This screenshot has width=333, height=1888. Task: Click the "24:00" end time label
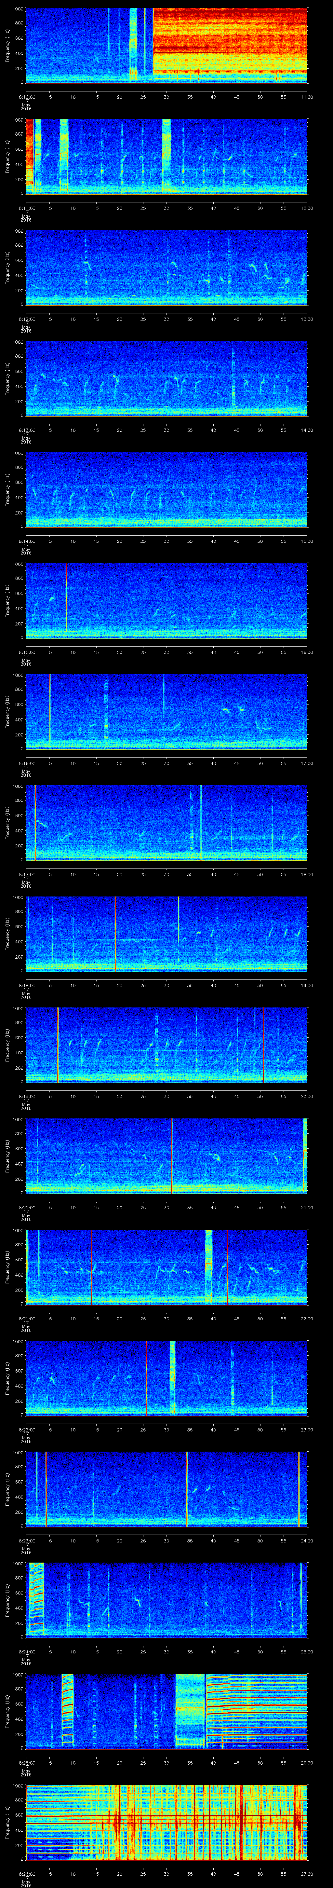click(x=307, y=1540)
